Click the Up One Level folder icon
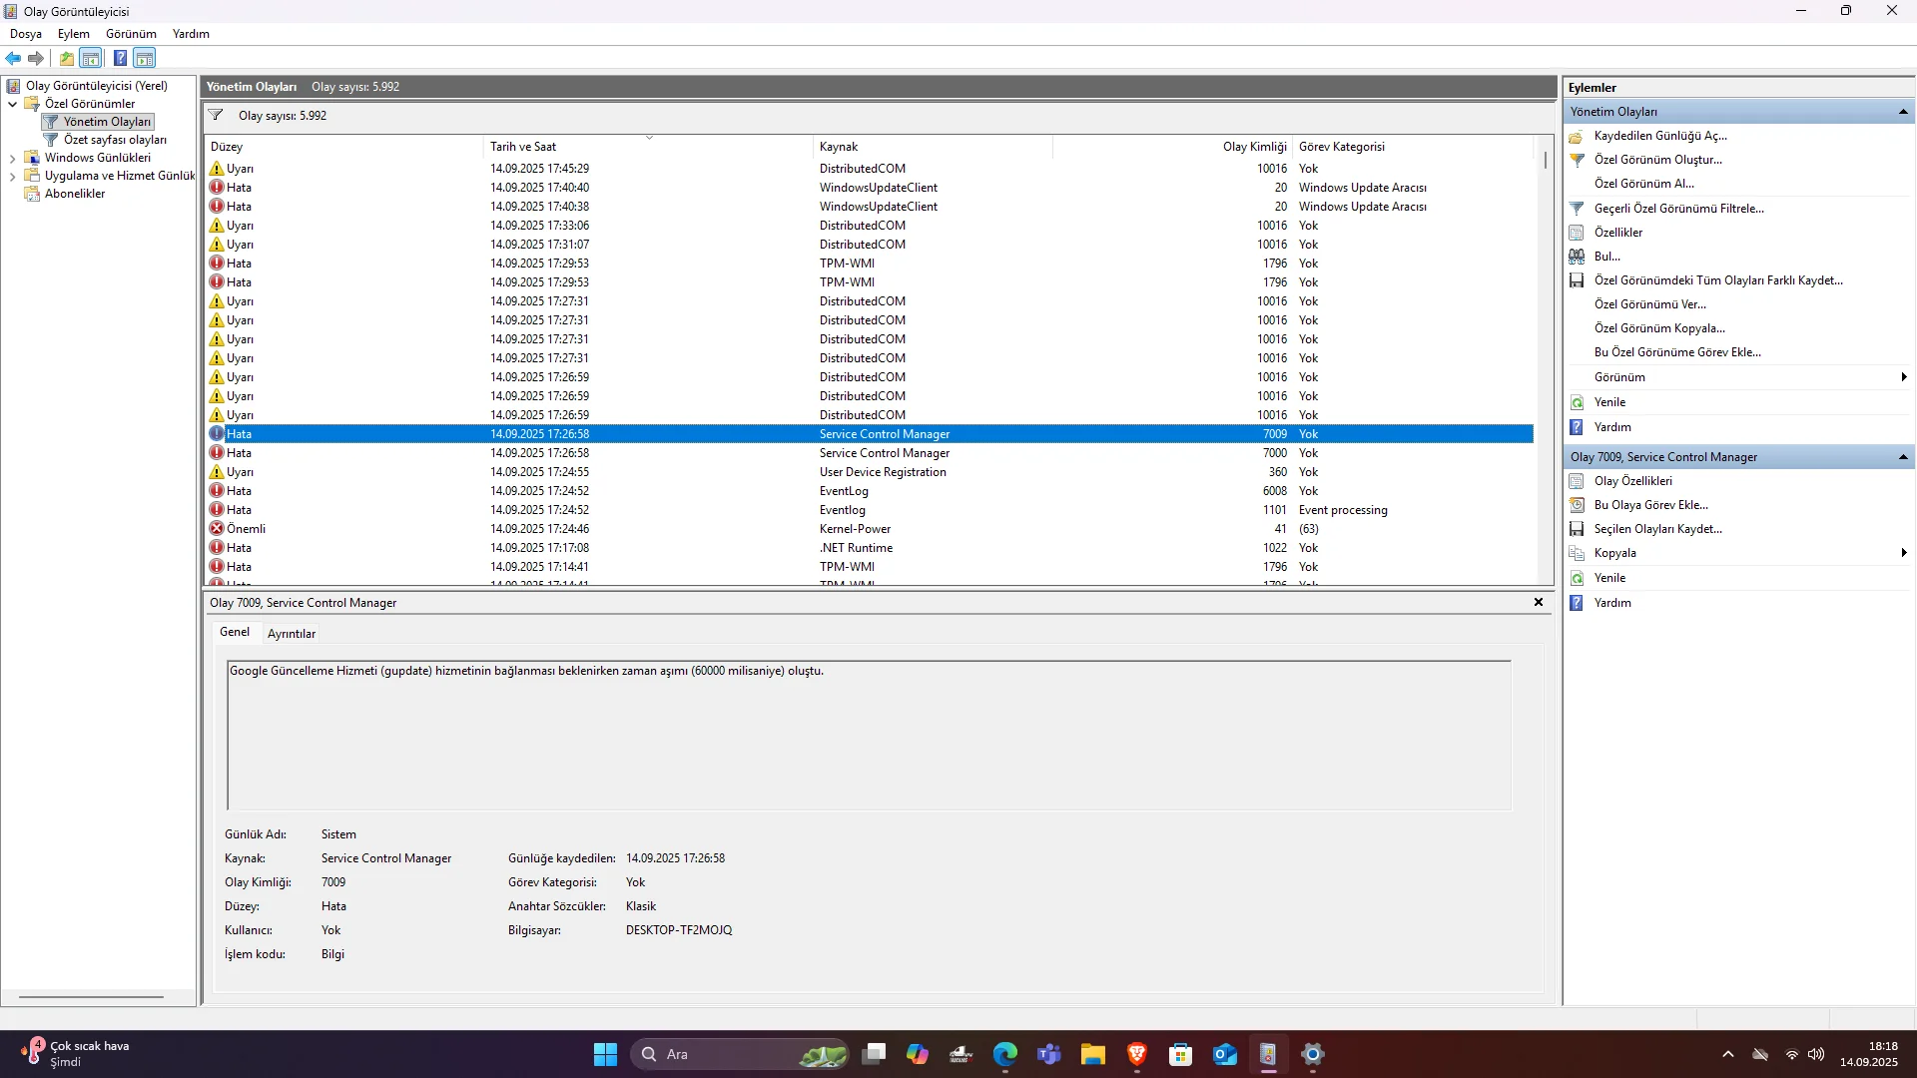 pos(66,58)
